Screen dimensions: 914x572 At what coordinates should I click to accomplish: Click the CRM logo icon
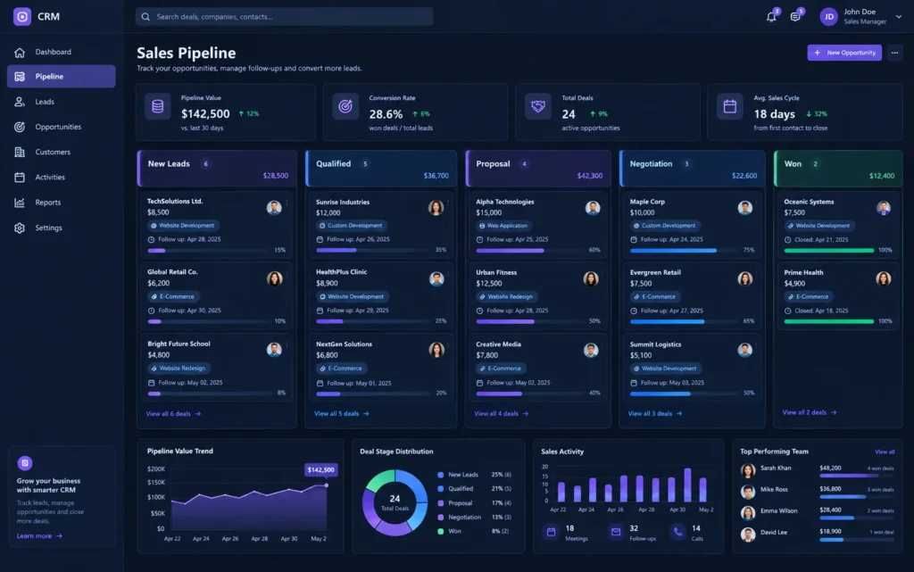click(22, 16)
